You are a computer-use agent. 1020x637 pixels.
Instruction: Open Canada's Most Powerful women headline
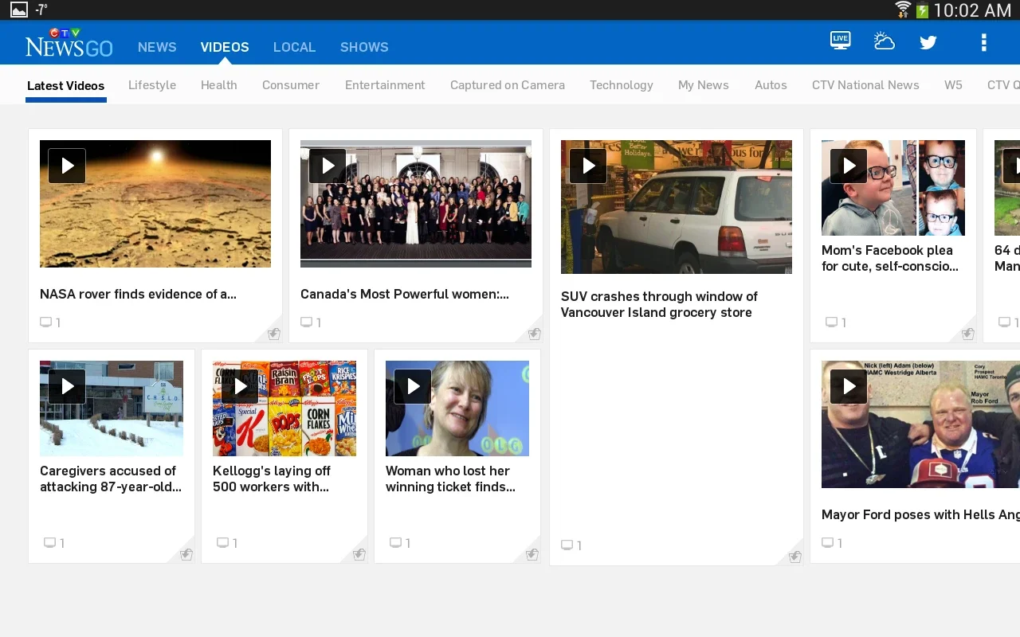click(405, 294)
